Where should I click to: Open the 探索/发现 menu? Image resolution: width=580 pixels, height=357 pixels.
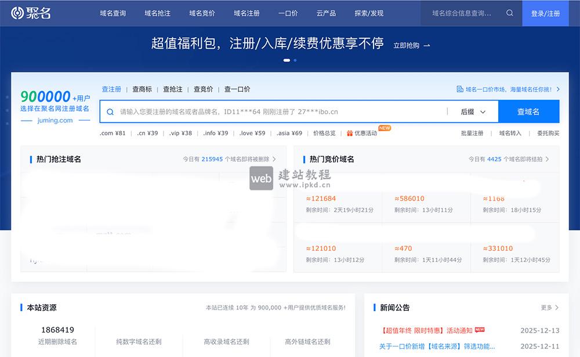[x=369, y=12]
